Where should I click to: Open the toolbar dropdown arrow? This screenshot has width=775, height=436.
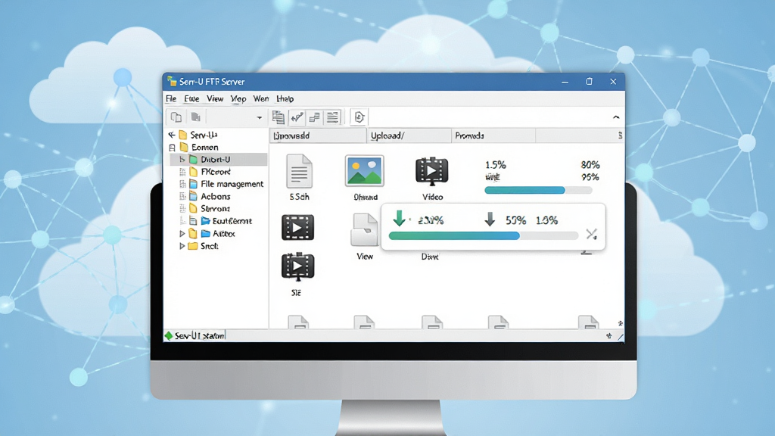coord(259,117)
